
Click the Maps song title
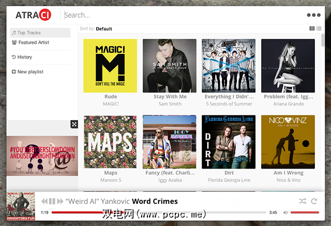pos(111,173)
